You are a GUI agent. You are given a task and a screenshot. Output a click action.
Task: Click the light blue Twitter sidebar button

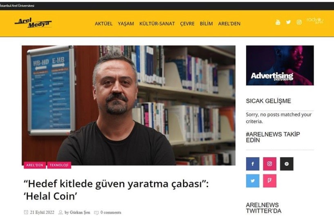click(x=253, y=181)
